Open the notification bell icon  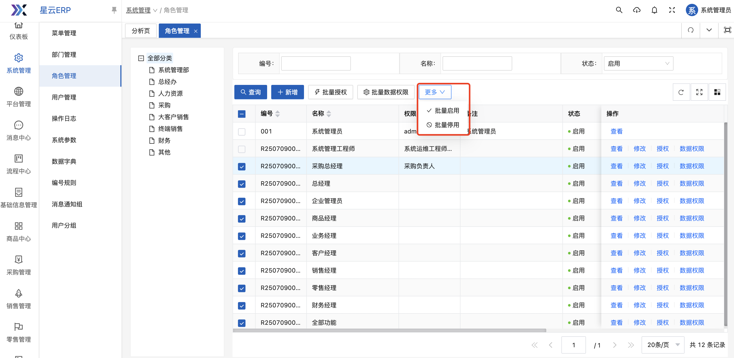pos(654,10)
